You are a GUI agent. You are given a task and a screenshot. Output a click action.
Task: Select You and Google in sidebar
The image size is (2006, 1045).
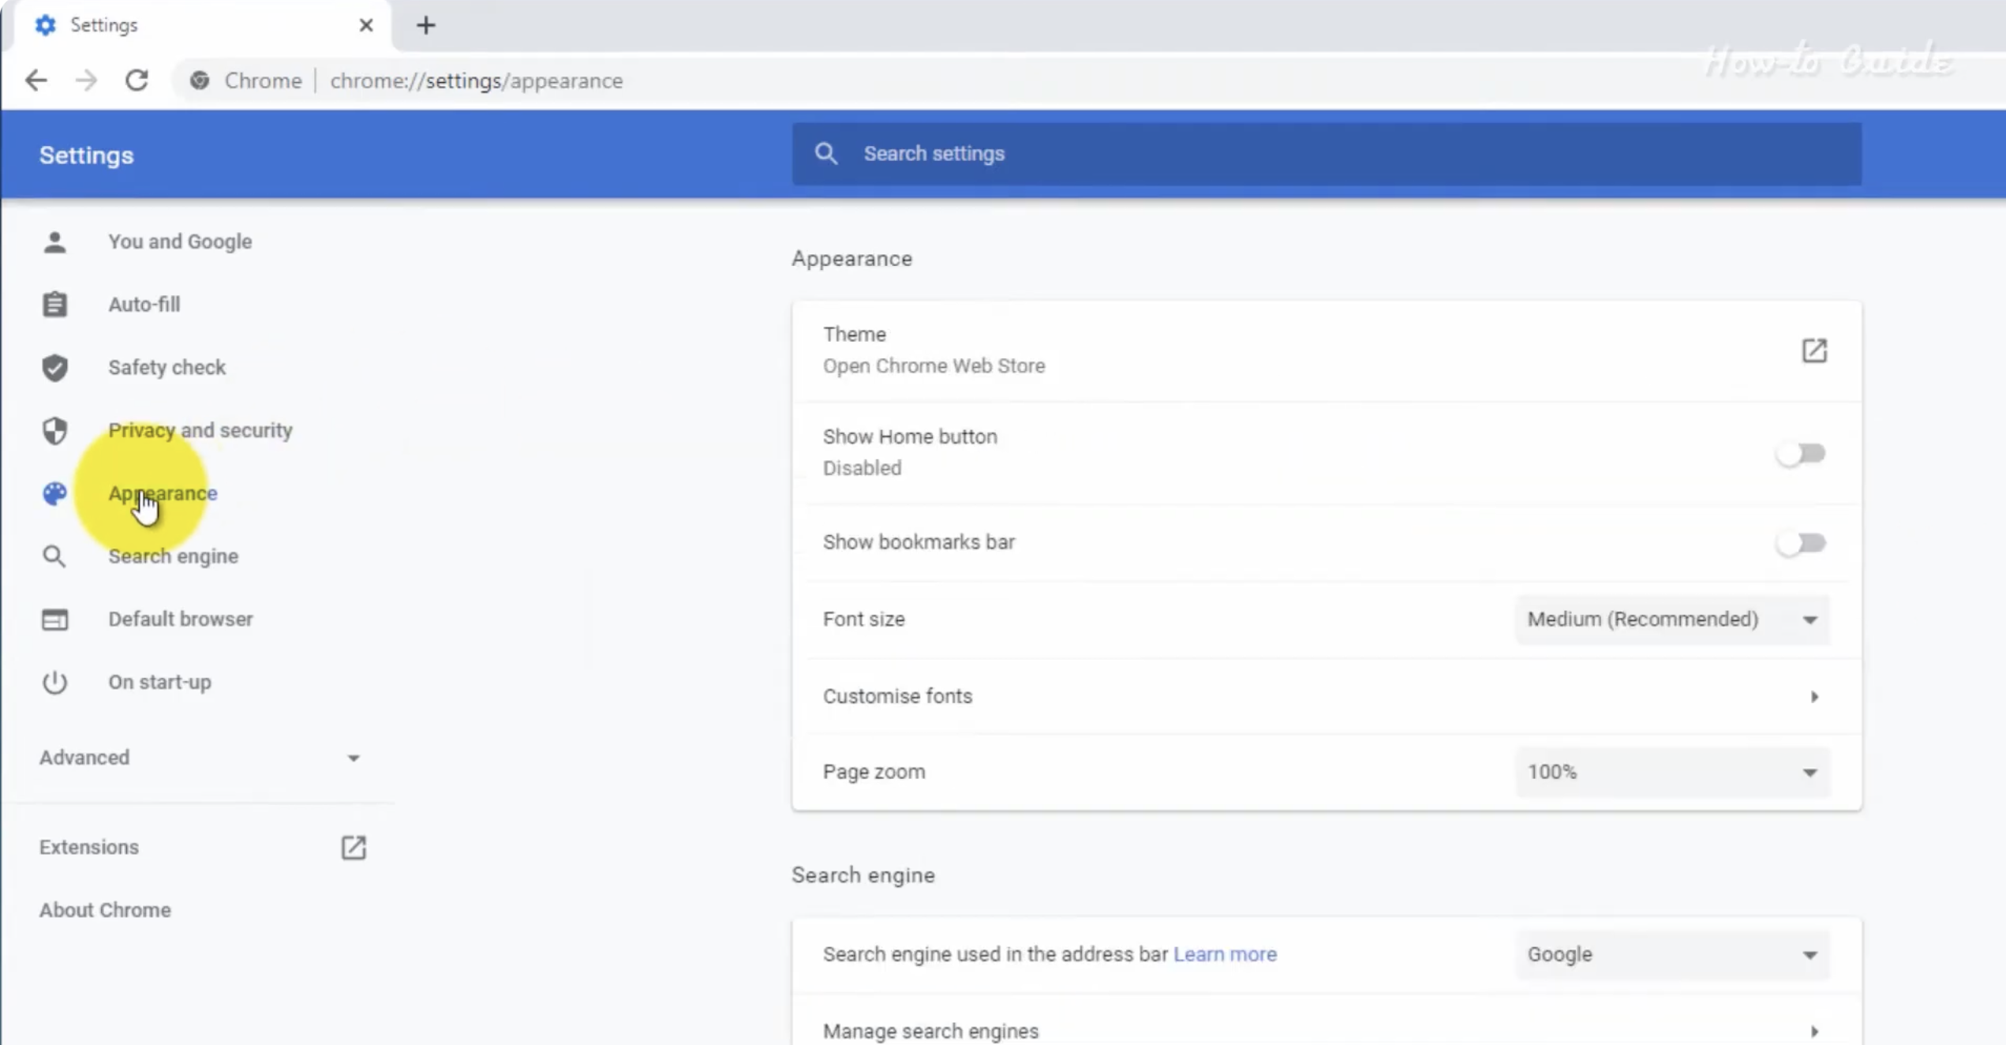pos(180,242)
